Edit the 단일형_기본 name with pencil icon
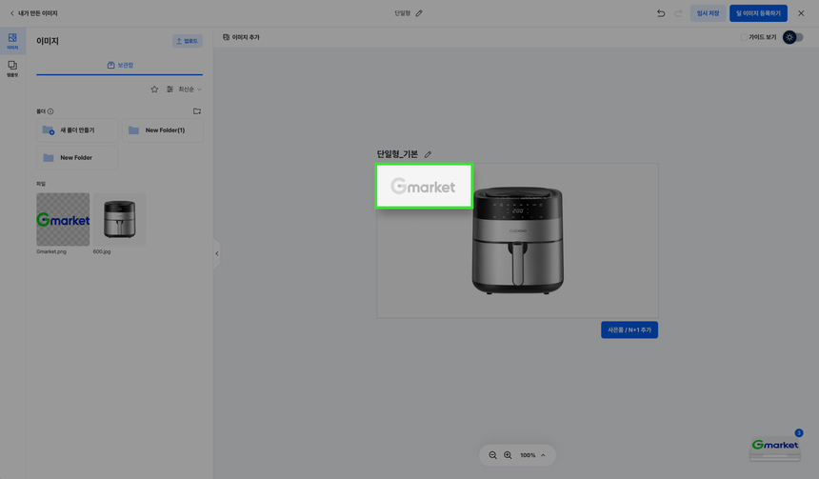Screen dimensions: 819x479 [x=428, y=154]
